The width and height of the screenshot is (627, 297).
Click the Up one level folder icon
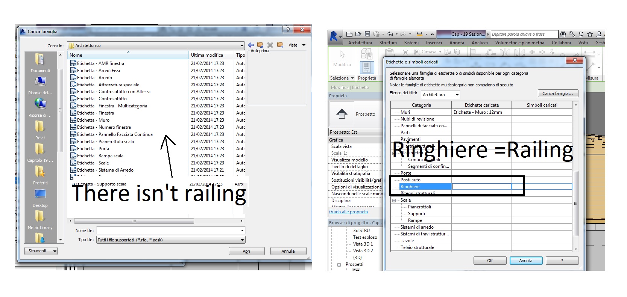coord(260,45)
